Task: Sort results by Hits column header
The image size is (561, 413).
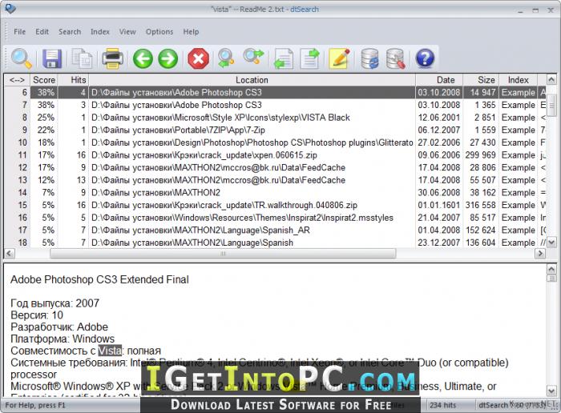Action: (x=74, y=80)
